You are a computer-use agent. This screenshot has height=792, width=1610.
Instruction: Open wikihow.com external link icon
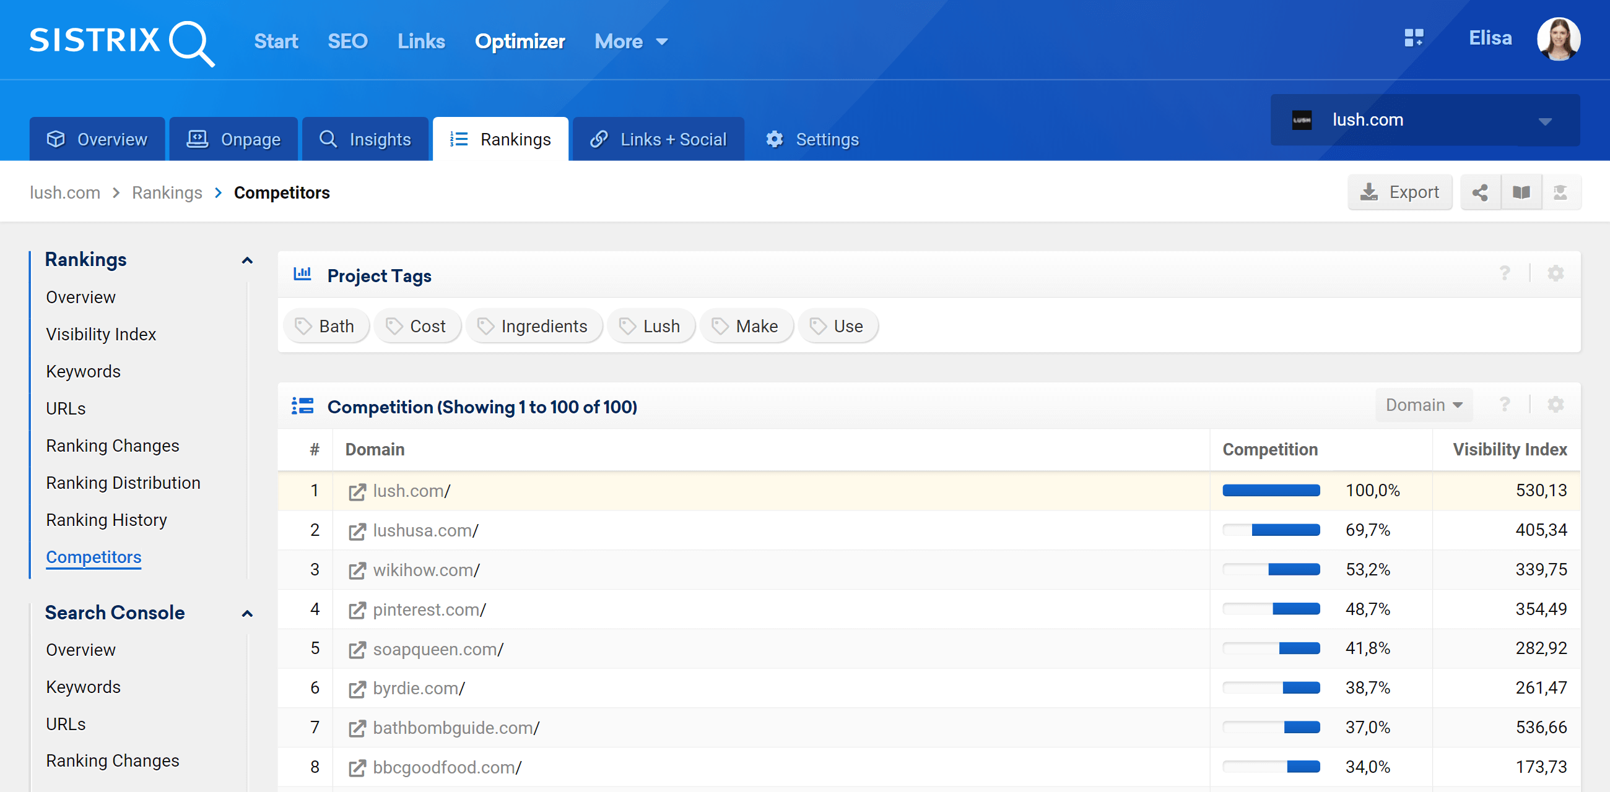pyautogui.click(x=357, y=570)
